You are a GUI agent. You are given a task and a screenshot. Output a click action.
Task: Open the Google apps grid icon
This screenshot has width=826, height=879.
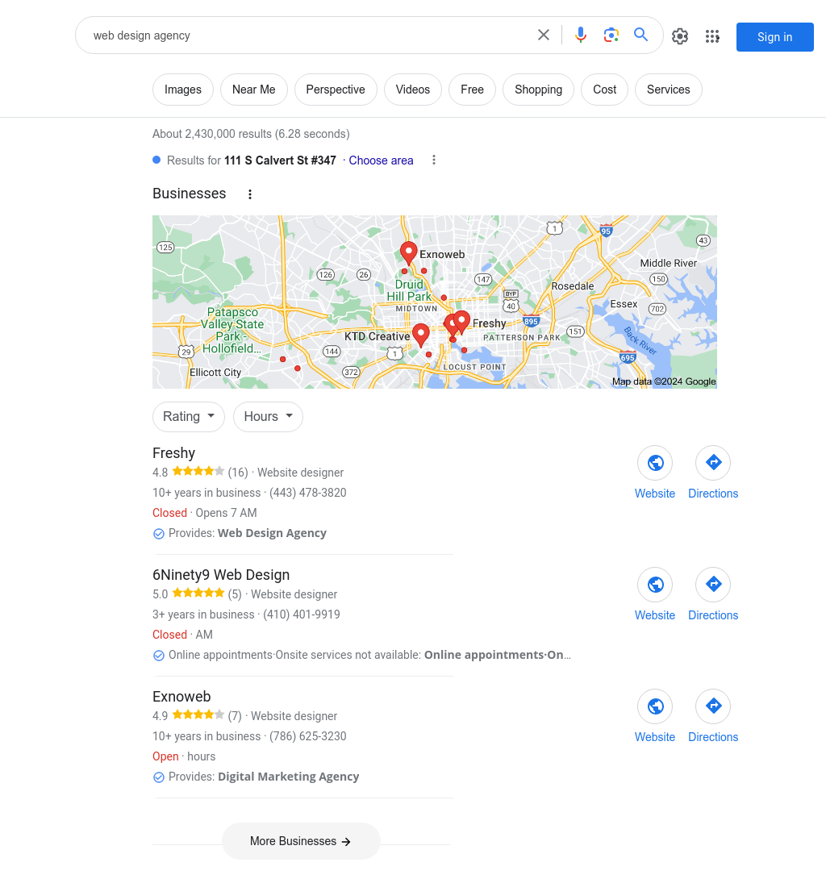click(x=712, y=36)
